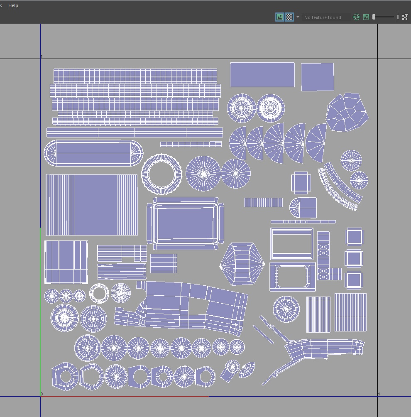The width and height of the screenshot is (411, 417).
Task: Click the RGB channels display icon
Action: pyautogui.click(x=356, y=17)
